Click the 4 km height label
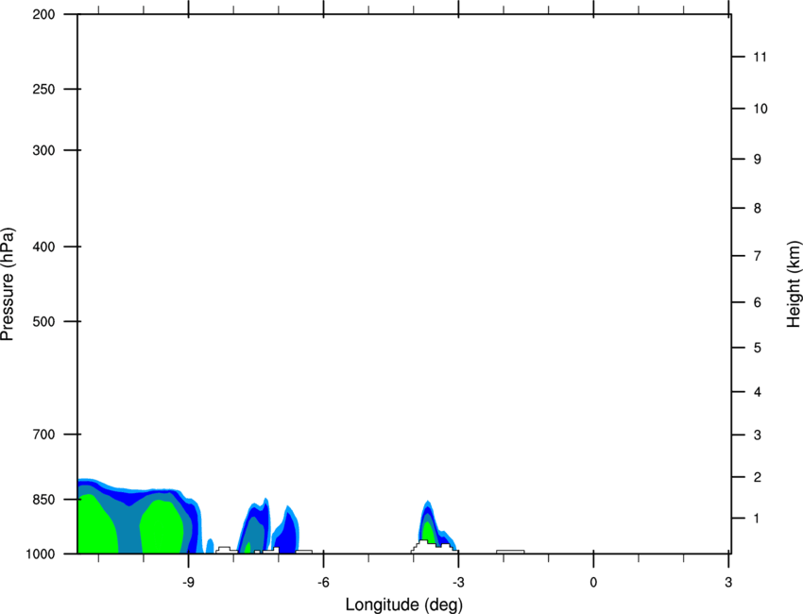803x614 pixels. coord(758,392)
